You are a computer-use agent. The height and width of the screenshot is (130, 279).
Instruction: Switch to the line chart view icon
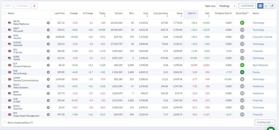pyautogui.click(x=266, y=6)
